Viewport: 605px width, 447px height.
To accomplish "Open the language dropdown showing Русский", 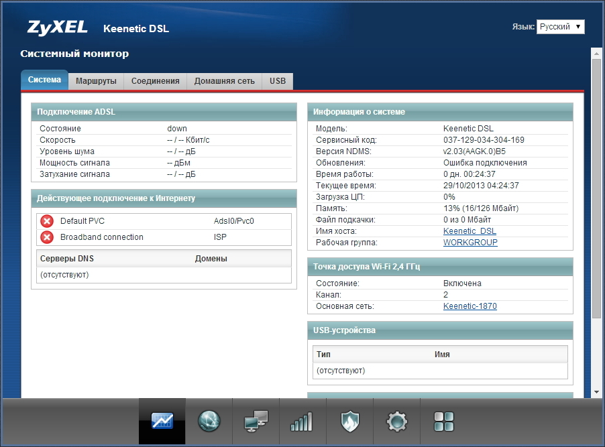I will tap(560, 27).
